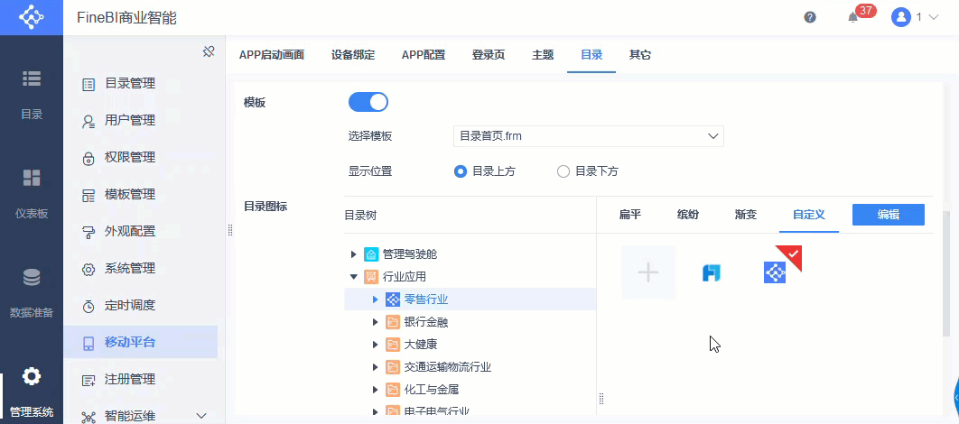The width and height of the screenshot is (959, 424).
Task: Expand the 大健康 tree node
Action: (x=376, y=345)
